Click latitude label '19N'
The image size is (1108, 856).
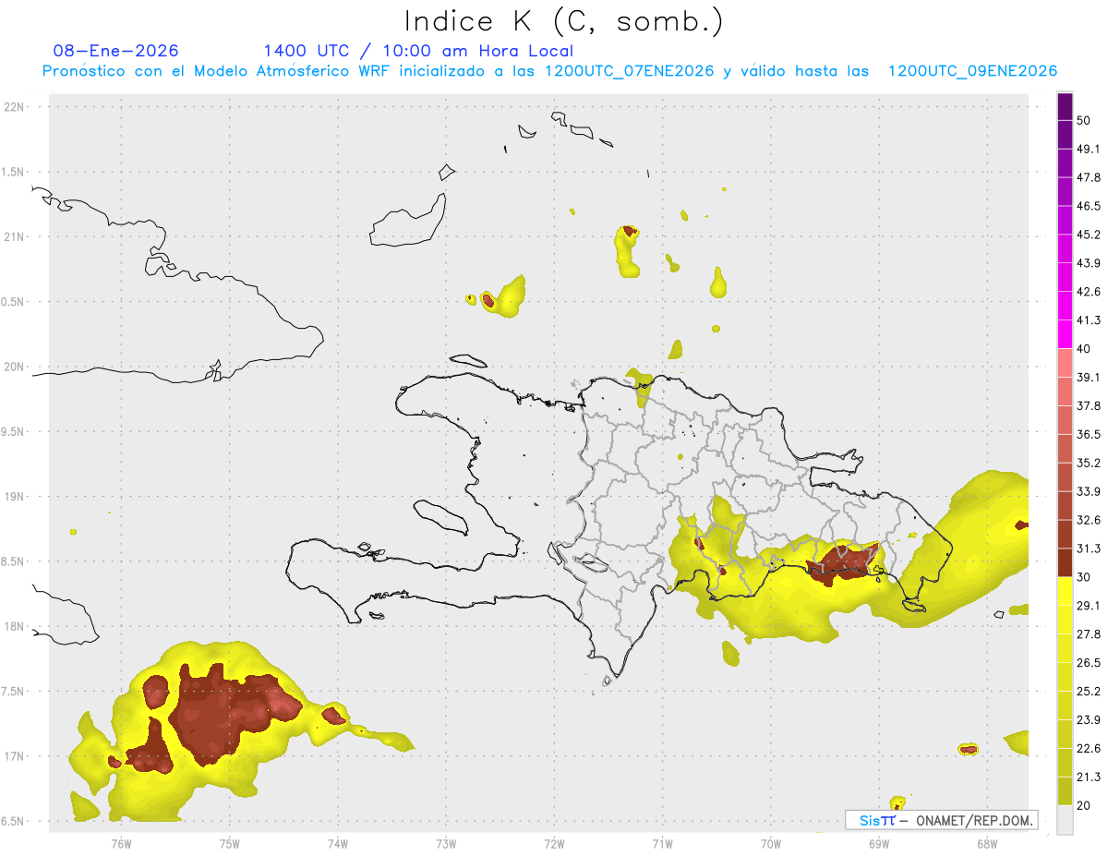15,497
